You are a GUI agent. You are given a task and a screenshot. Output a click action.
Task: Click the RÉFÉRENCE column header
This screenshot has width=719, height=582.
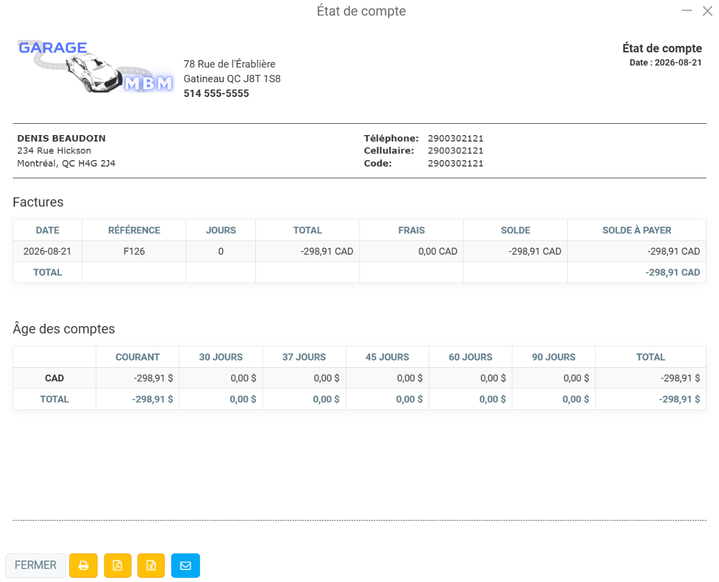(x=134, y=230)
